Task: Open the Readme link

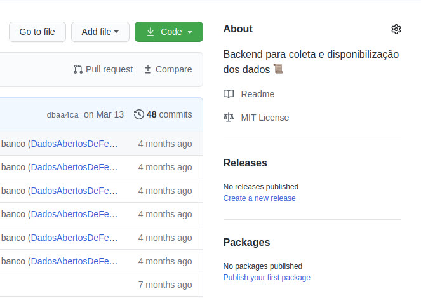Action: point(258,94)
